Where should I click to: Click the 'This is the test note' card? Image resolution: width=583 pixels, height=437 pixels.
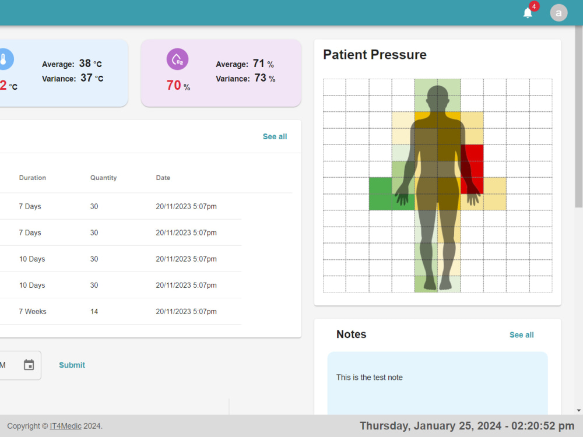437,383
